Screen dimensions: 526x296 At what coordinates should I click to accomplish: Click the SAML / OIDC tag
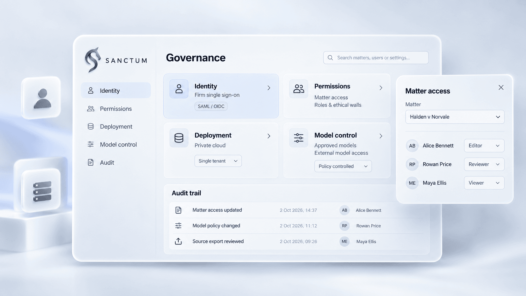[x=211, y=106]
